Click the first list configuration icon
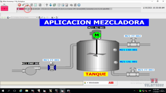This screenshot has width=166, height=93. pos(59,5)
